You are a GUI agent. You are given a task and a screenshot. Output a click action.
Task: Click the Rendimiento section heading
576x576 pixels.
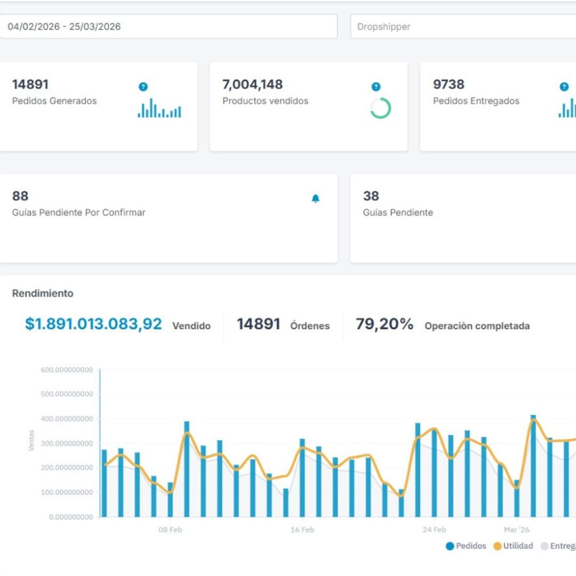[43, 293]
